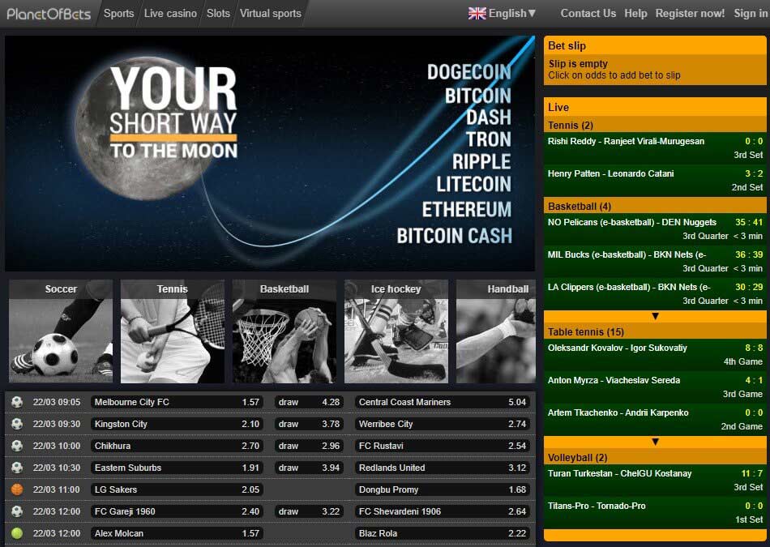Click soccer ball icon in Melbourne City FC row
770x547 pixels.
pyautogui.click(x=17, y=402)
